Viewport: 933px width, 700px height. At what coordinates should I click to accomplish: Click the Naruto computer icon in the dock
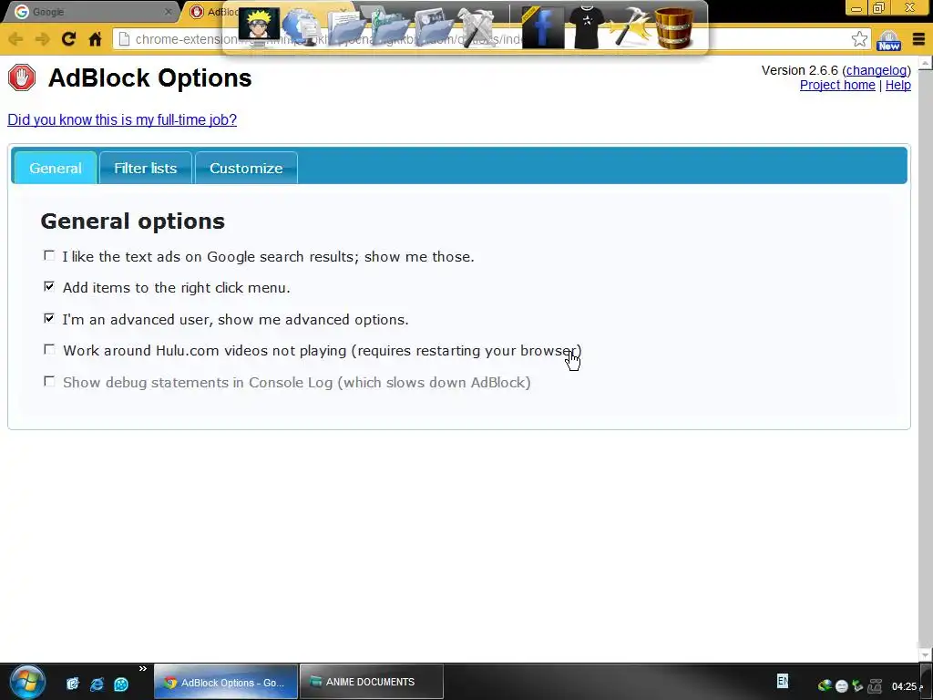pyautogui.click(x=260, y=26)
